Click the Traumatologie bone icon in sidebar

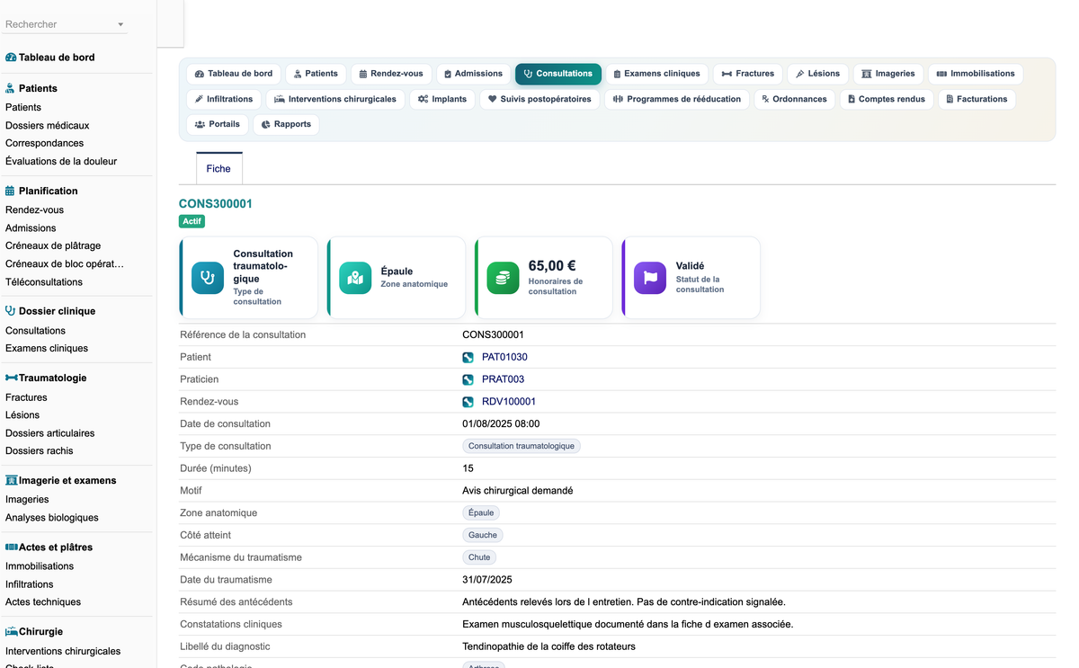tap(12, 378)
